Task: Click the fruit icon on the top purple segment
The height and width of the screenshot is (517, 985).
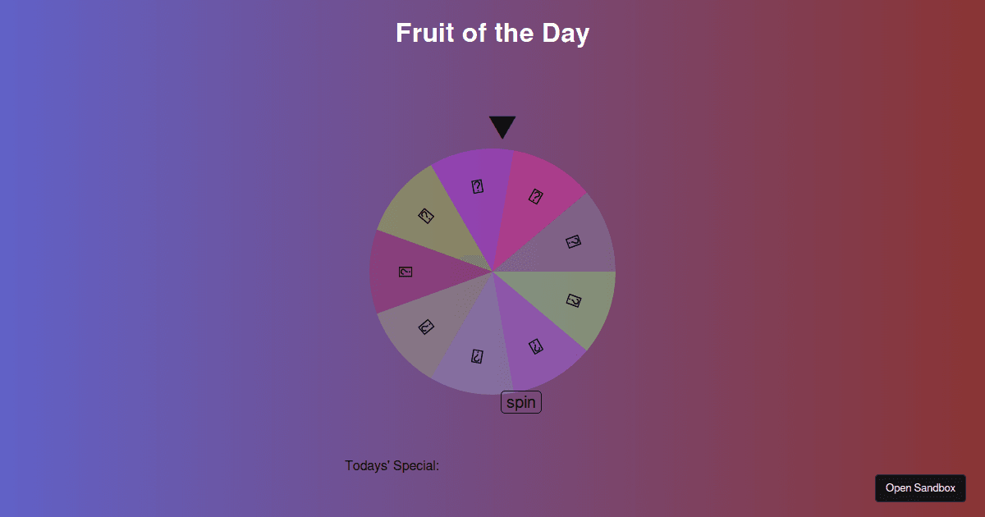Action: click(x=479, y=186)
